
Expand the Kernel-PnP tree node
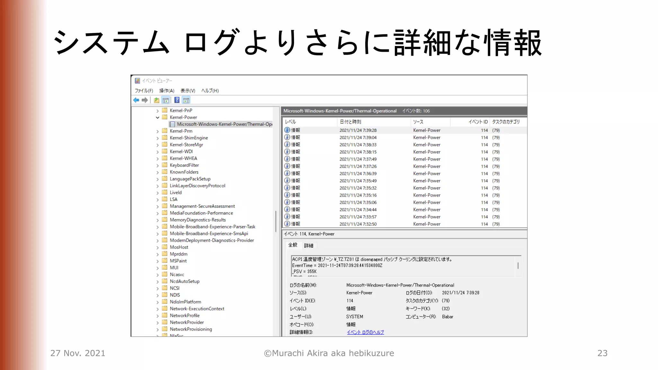coord(157,110)
